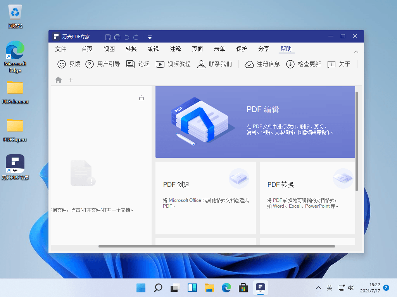397x297 pixels.
Task: Open the PDF 编辑 banner
Action: pyautogui.click(x=255, y=122)
